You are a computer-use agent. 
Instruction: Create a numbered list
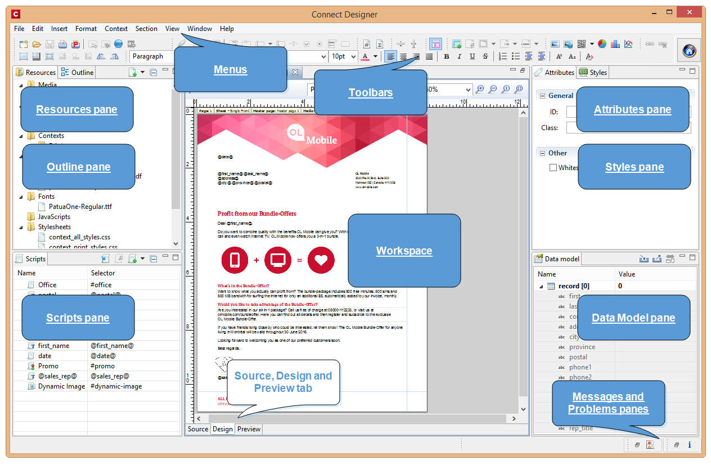click(503, 56)
